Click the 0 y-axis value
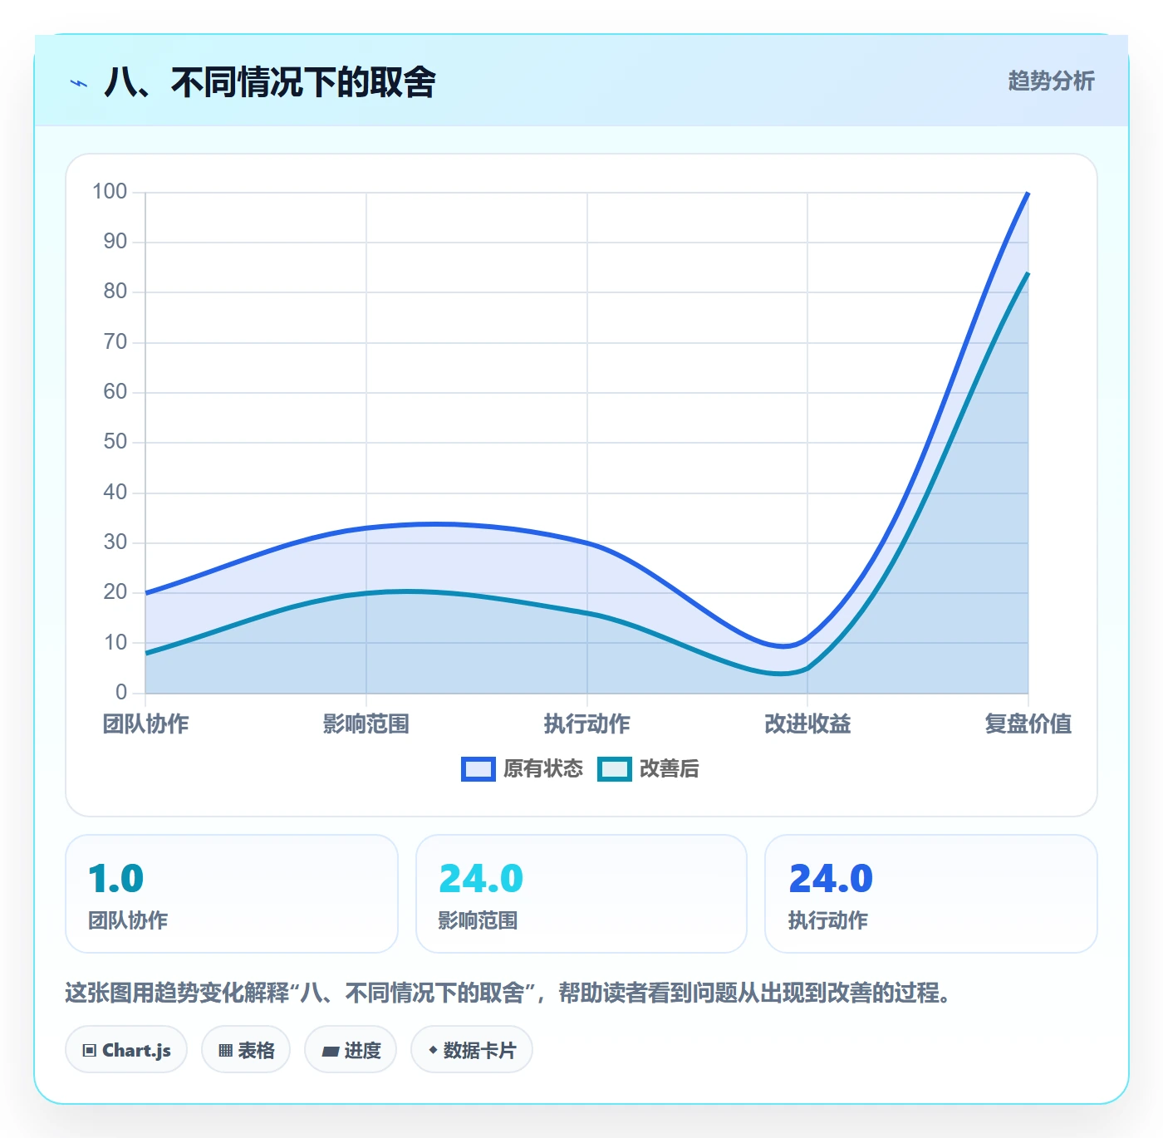The image size is (1163, 1138). pyautogui.click(x=121, y=692)
